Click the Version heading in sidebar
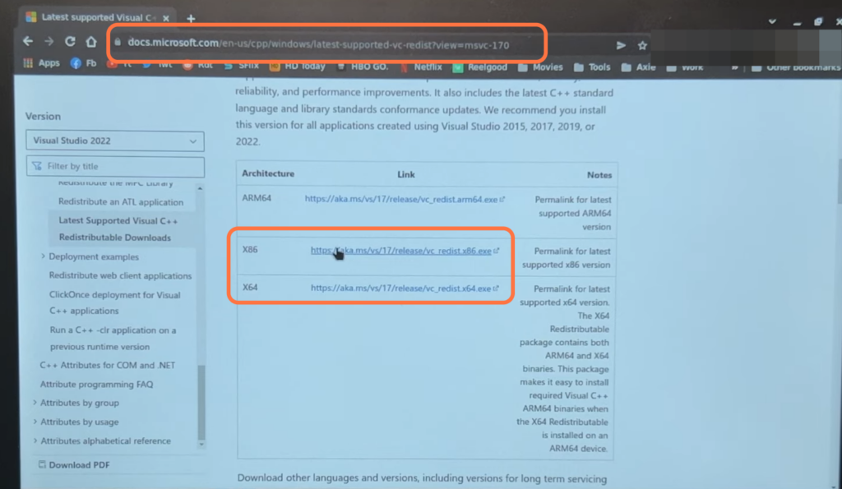The image size is (842, 489). tap(43, 116)
